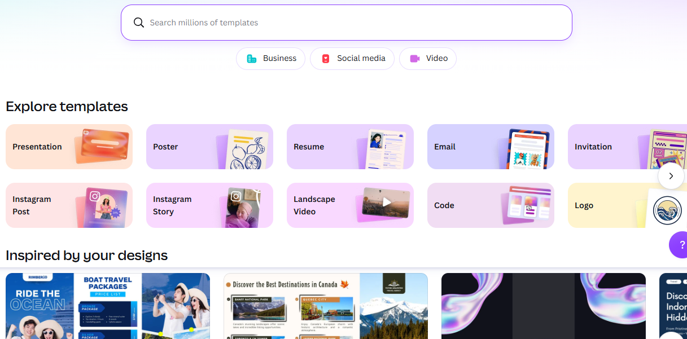This screenshot has height=339, width=687.
Task: Open the Instagram Post templates card
Action: [69, 205]
